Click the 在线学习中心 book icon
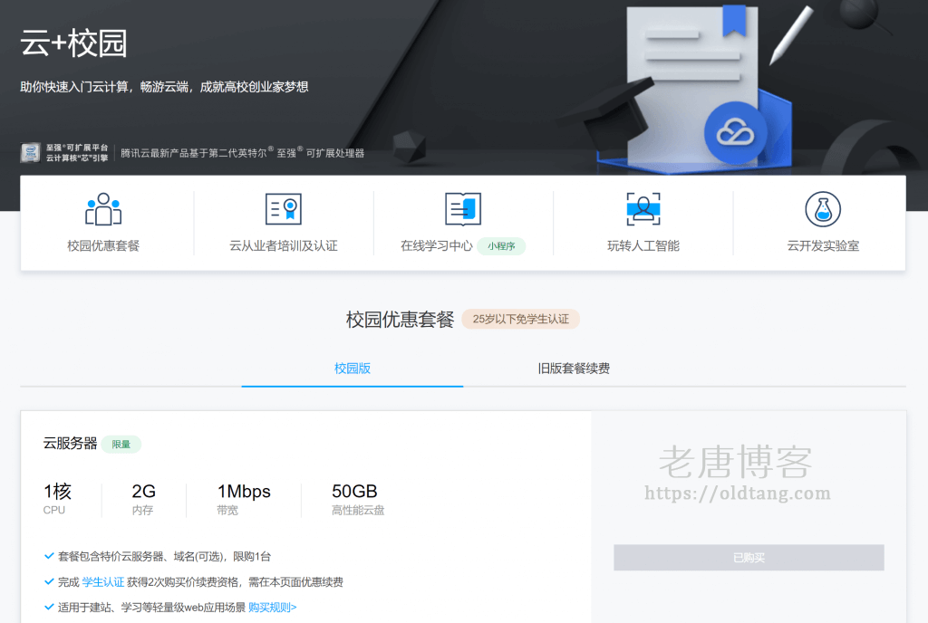Image resolution: width=928 pixels, height=623 pixels. click(463, 208)
